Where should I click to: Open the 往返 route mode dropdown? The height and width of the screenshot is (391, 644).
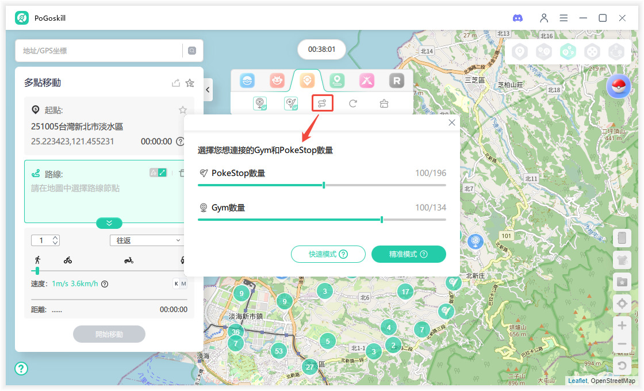[x=146, y=240]
